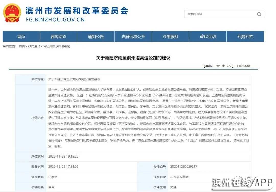Screen dimensions: 276x192
Task: Click the FG.BINZHOU.GOV.CN site address text
Action: [55, 19]
